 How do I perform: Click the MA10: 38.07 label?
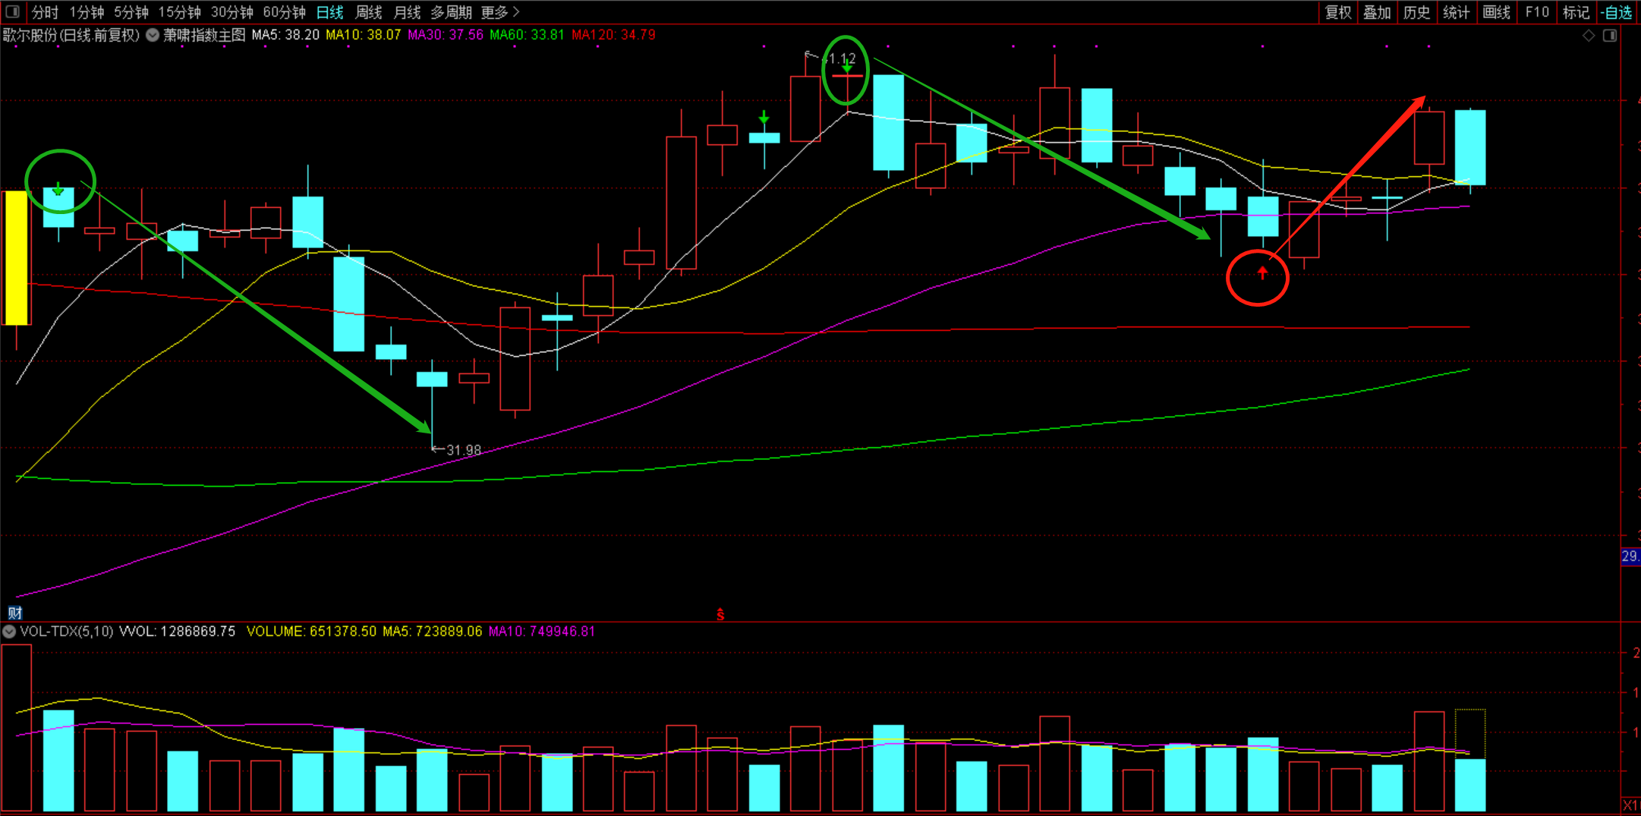363,35
